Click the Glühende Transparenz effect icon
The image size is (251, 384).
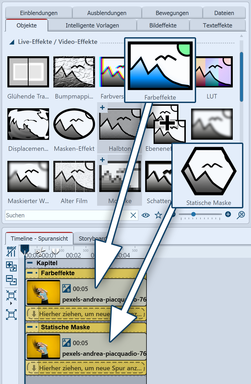(x=28, y=72)
